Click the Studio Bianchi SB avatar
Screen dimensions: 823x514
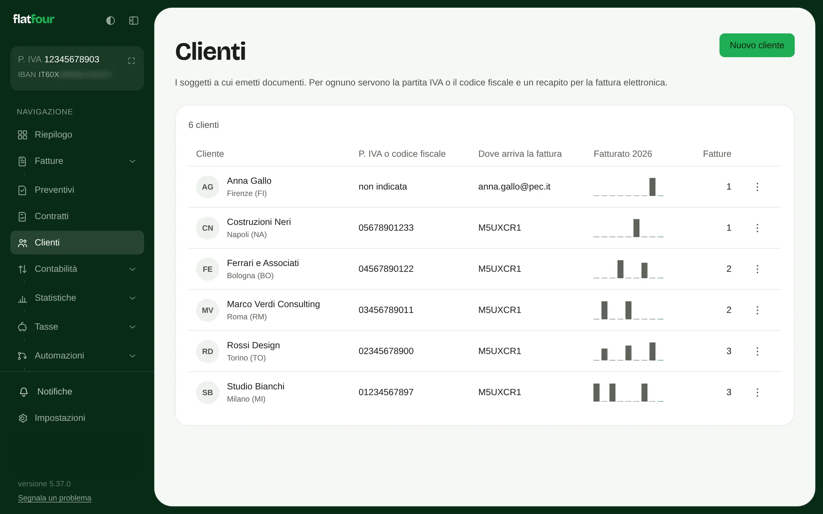pos(207,392)
